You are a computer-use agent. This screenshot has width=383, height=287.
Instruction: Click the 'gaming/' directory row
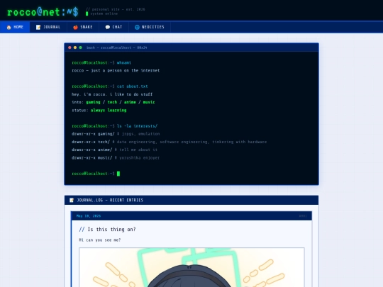click(116, 134)
